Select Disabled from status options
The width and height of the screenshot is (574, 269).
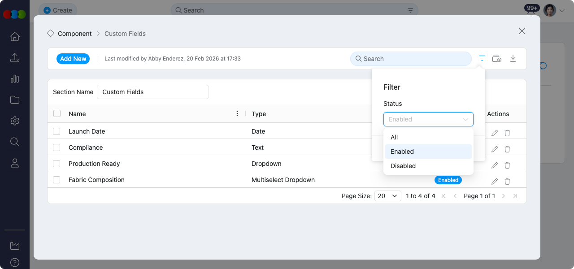tap(403, 166)
